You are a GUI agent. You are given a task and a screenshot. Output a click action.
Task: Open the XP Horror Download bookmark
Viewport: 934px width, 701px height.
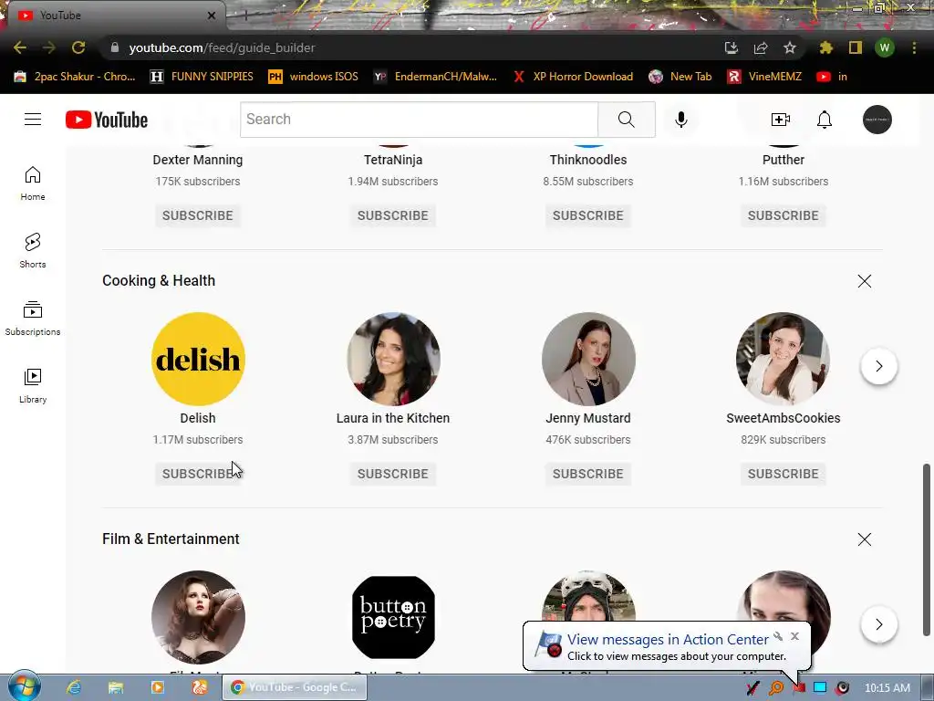coord(573,77)
